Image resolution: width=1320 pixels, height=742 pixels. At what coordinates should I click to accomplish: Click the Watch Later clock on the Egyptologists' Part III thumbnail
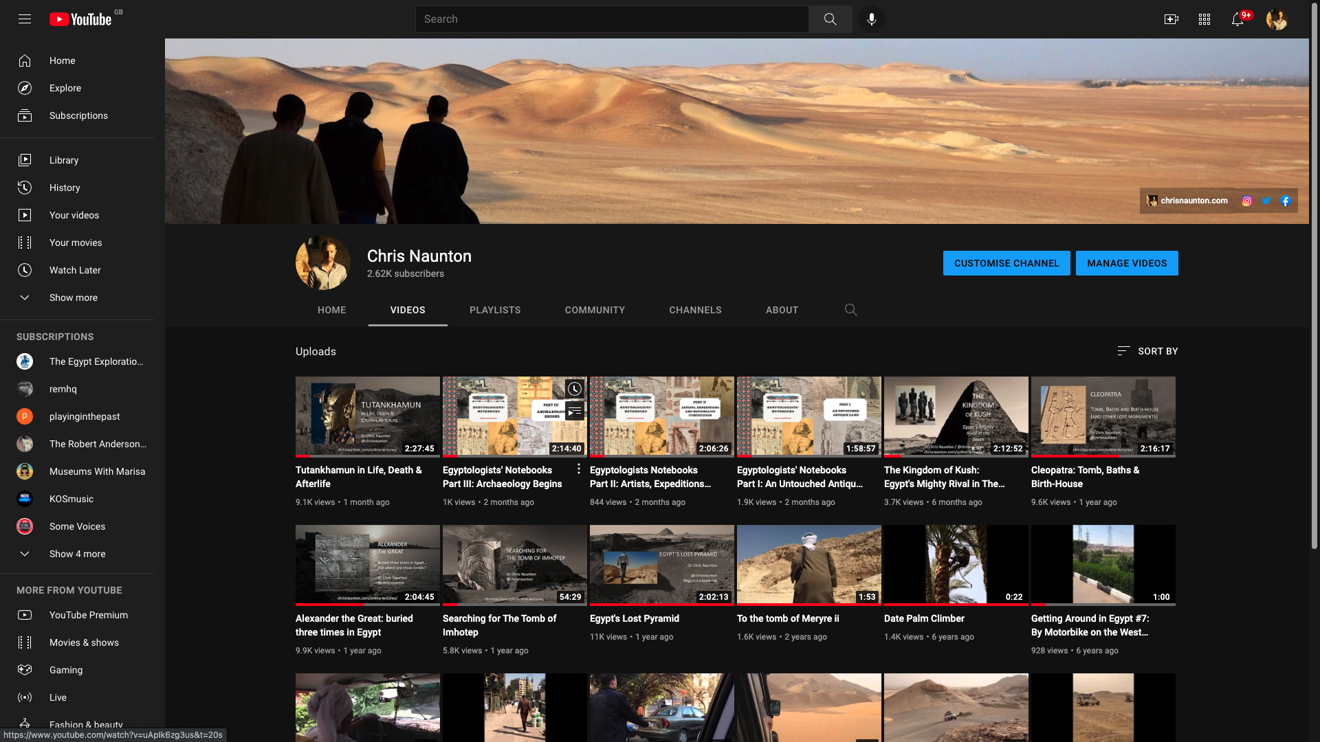pos(575,389)
